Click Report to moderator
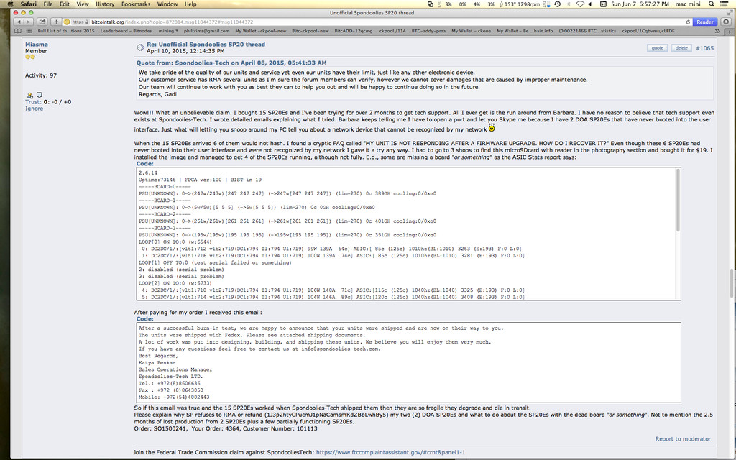Viewport: 736px width, 460px height. (683, 439)
